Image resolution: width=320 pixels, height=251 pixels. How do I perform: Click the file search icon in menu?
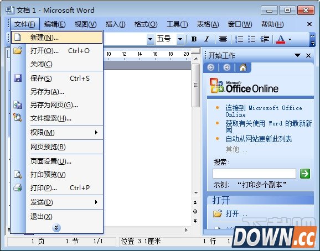click(x=18, y=118)
